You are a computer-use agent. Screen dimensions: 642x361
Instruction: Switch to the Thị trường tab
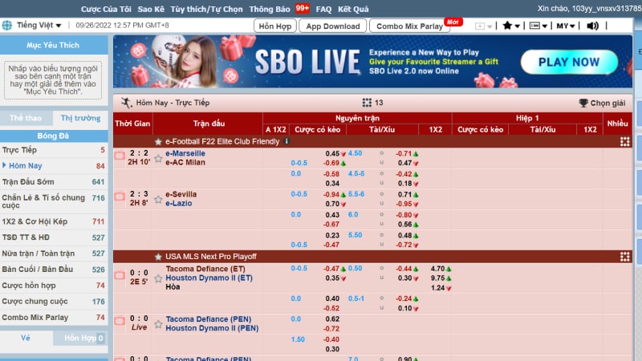click(80, 118)
